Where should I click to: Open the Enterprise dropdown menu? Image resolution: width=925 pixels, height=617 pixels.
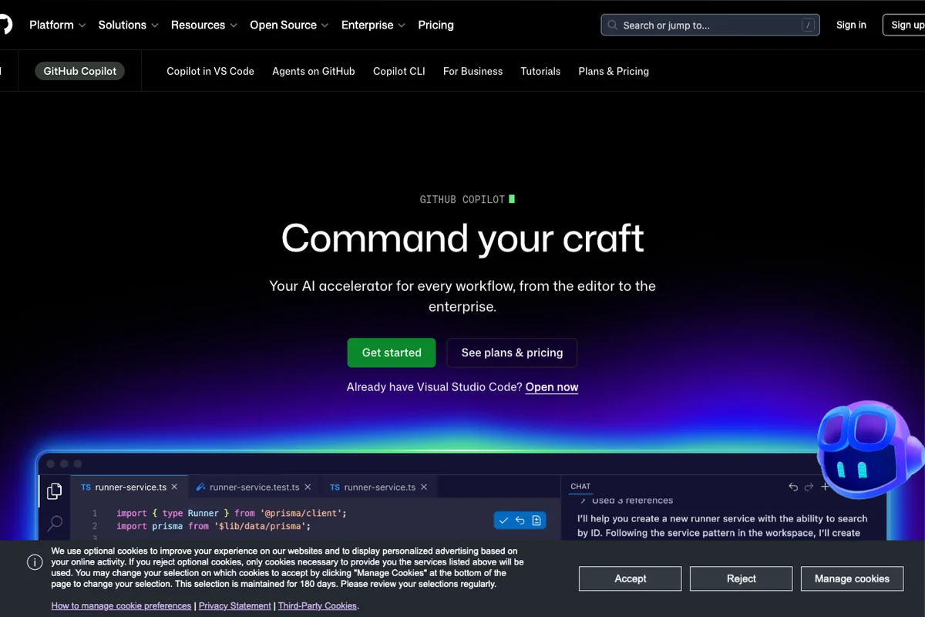tap(373, 25)
